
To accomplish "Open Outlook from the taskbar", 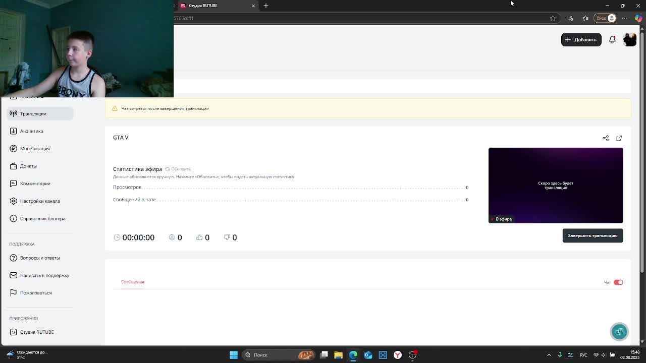I will tap(368, 355).
